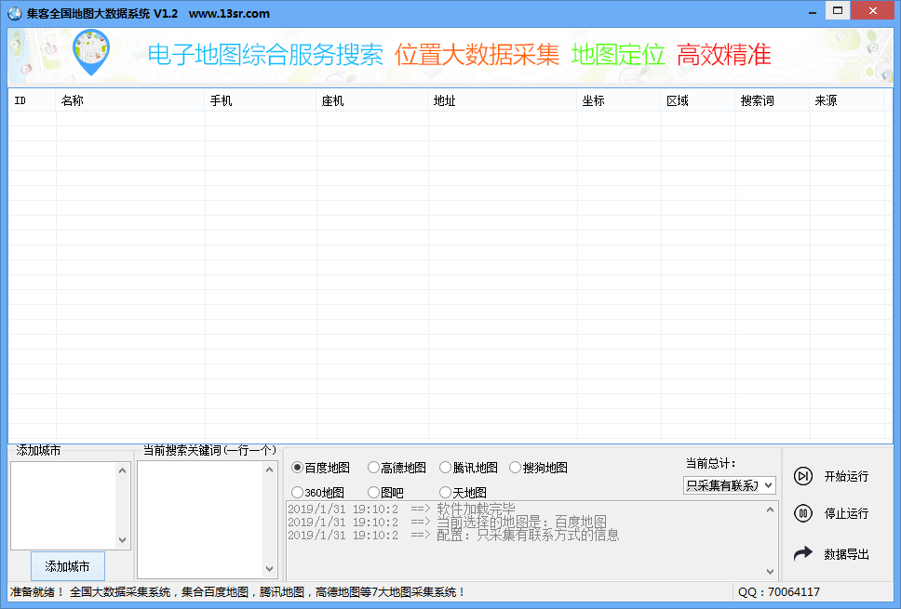Click the map pin logo in banner
Viewport: 901px width, 609px height.
click(x=91, y=53)
